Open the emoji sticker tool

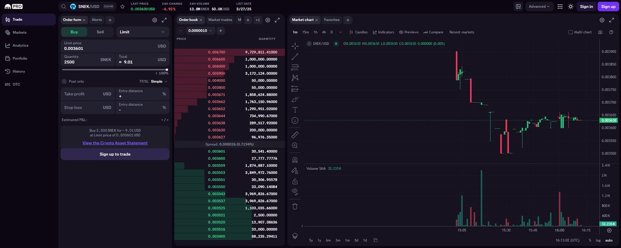295,120
